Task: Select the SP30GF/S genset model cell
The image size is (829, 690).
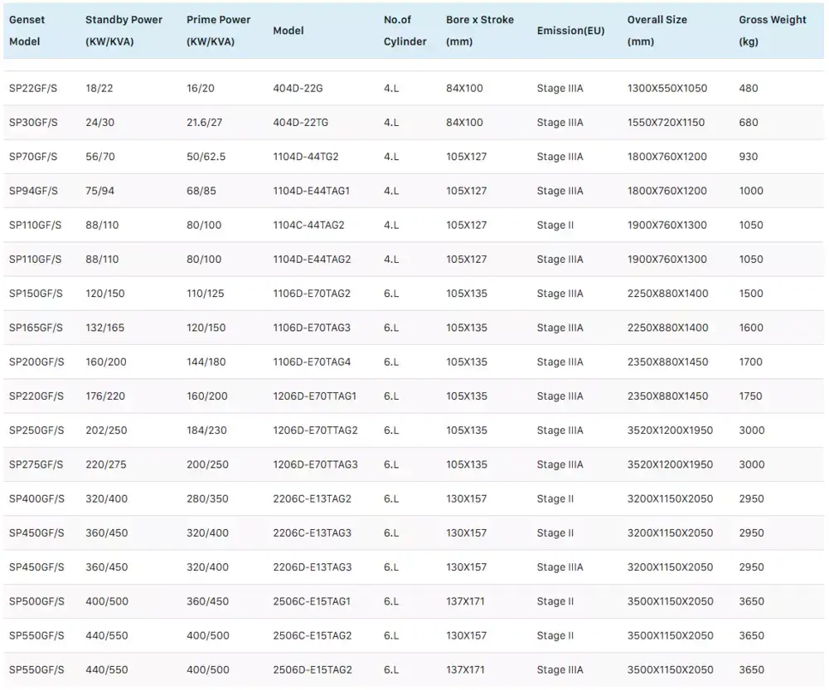Action: point(33,123)
